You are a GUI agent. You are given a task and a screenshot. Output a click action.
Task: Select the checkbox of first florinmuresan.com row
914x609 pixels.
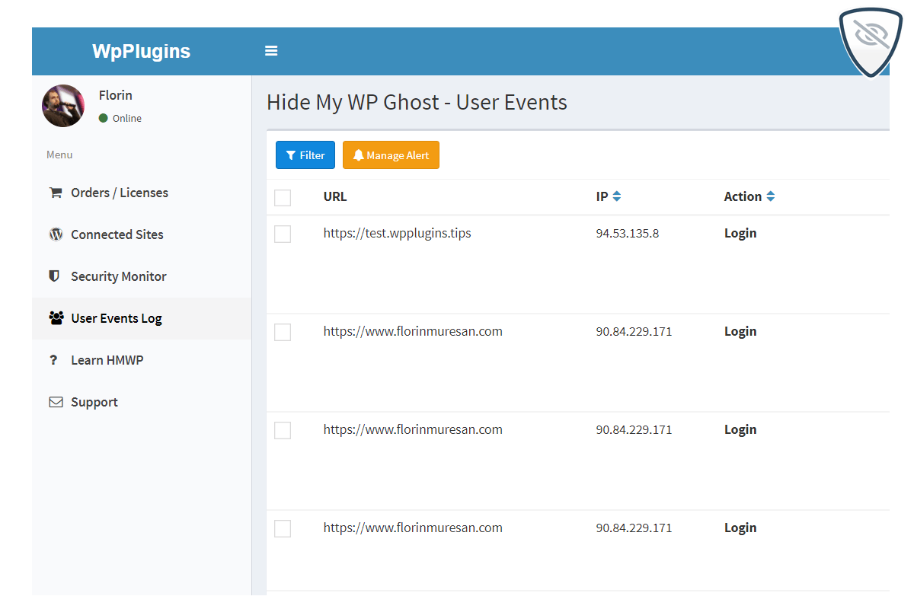(x=283, y=332)
